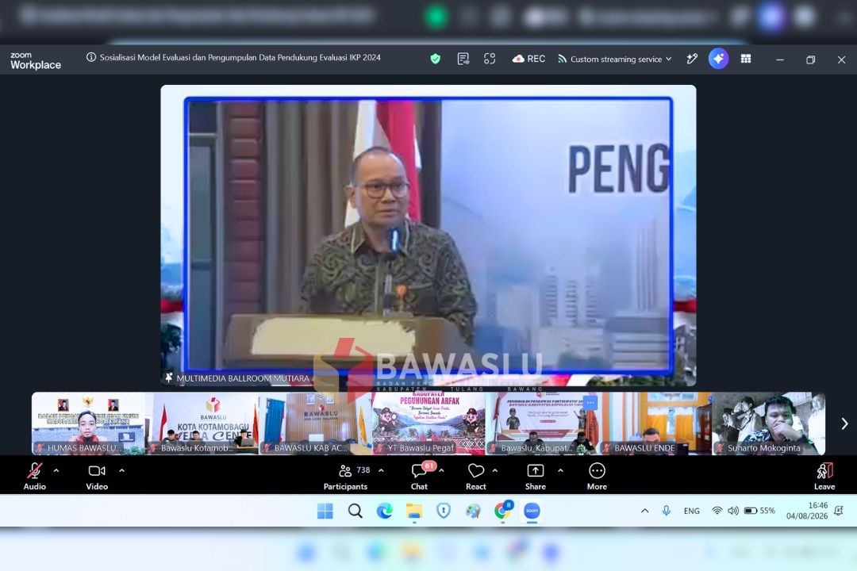The image size is (857, 571).
Task: Expand audio options caret beside Audio
Action: (56, 470)
